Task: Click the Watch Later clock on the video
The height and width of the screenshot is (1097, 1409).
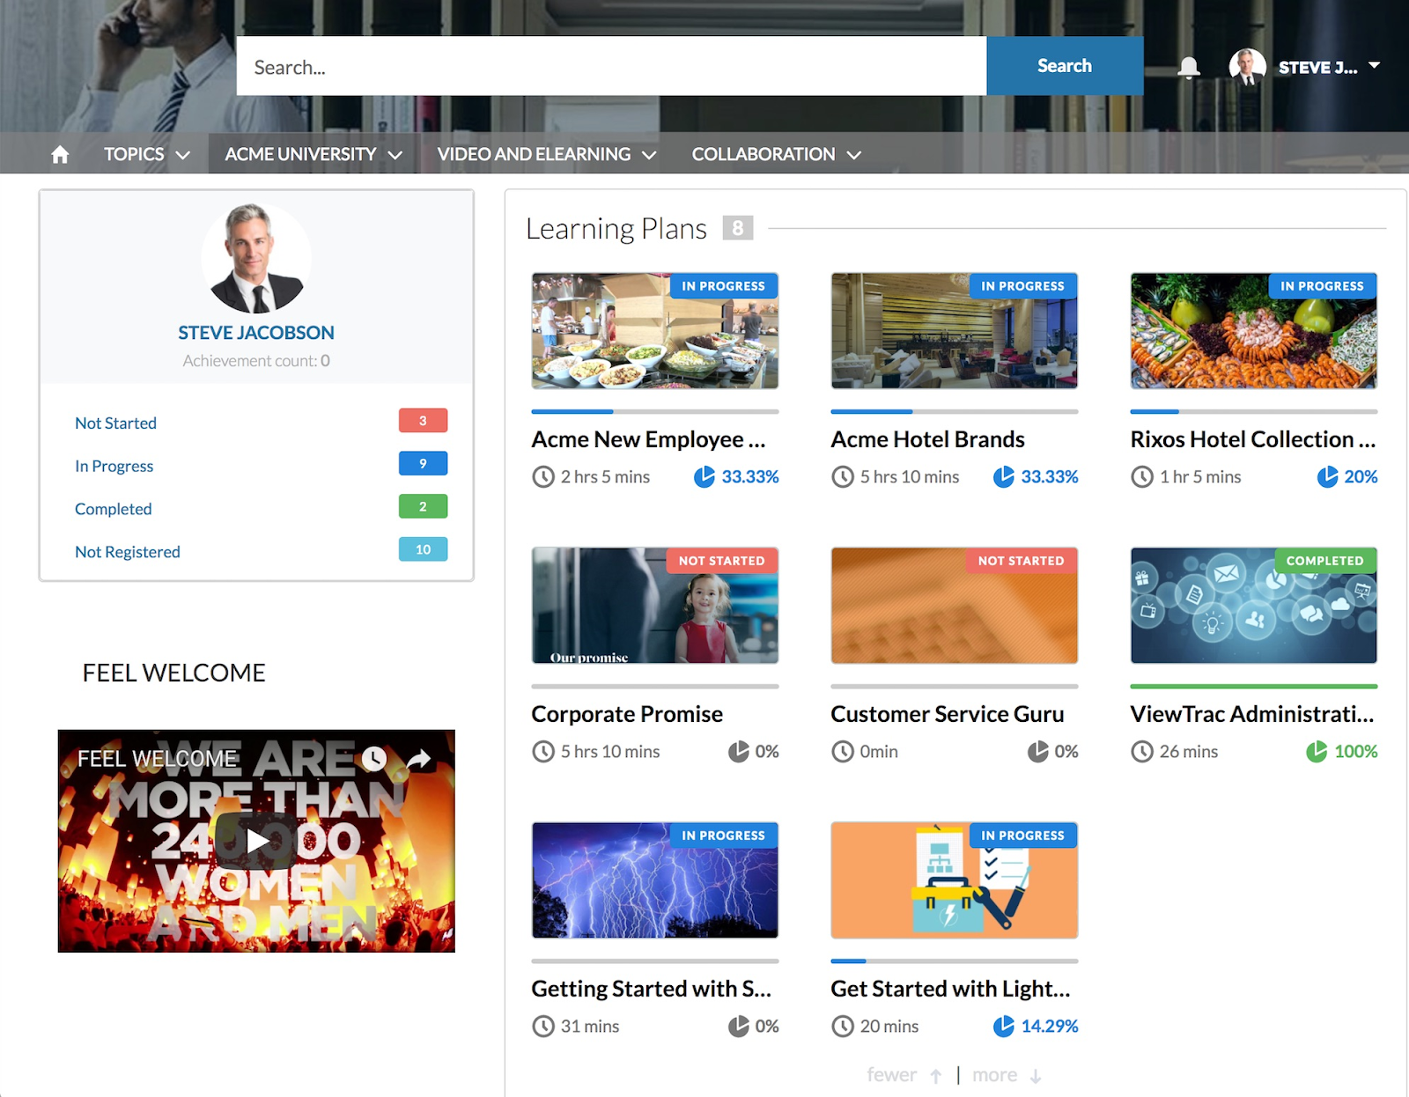Action: [x=374, y=758]
